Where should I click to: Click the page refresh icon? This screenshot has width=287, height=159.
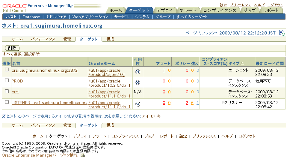click(x=282, y=33)
